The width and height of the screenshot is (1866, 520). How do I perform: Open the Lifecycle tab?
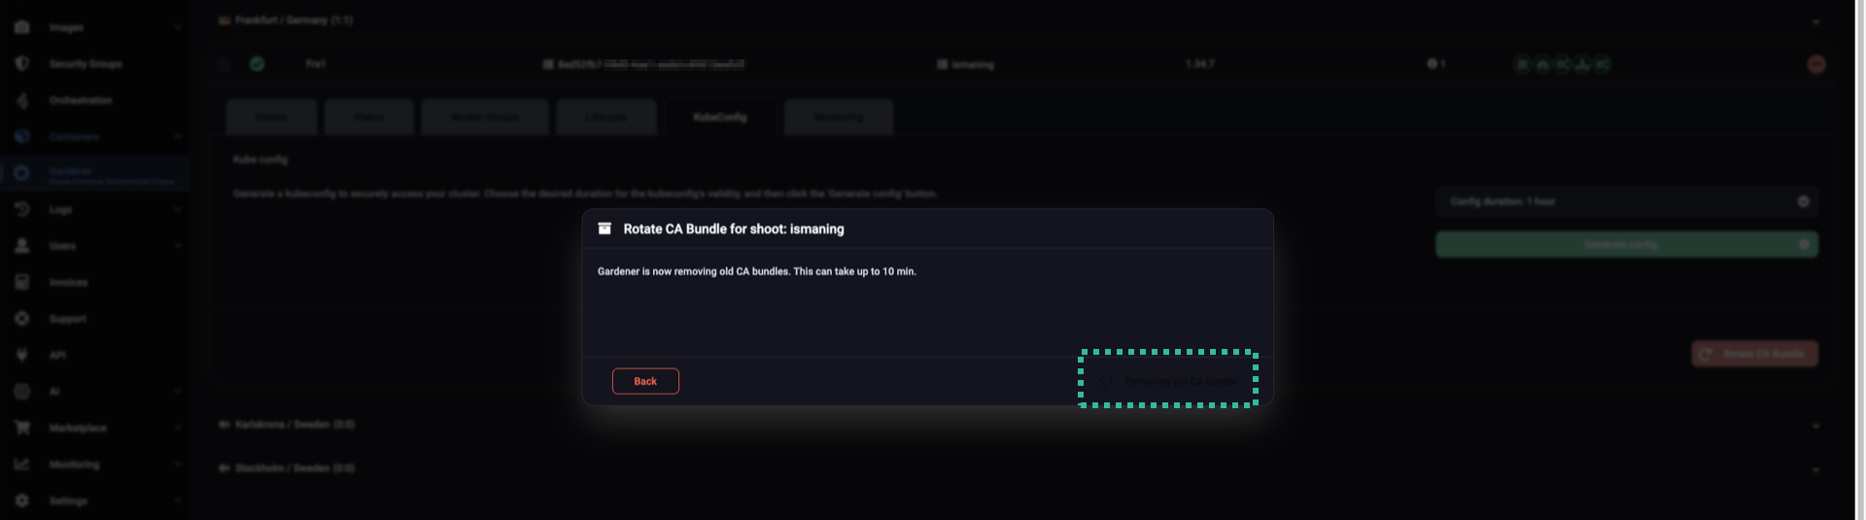[606, 117]
